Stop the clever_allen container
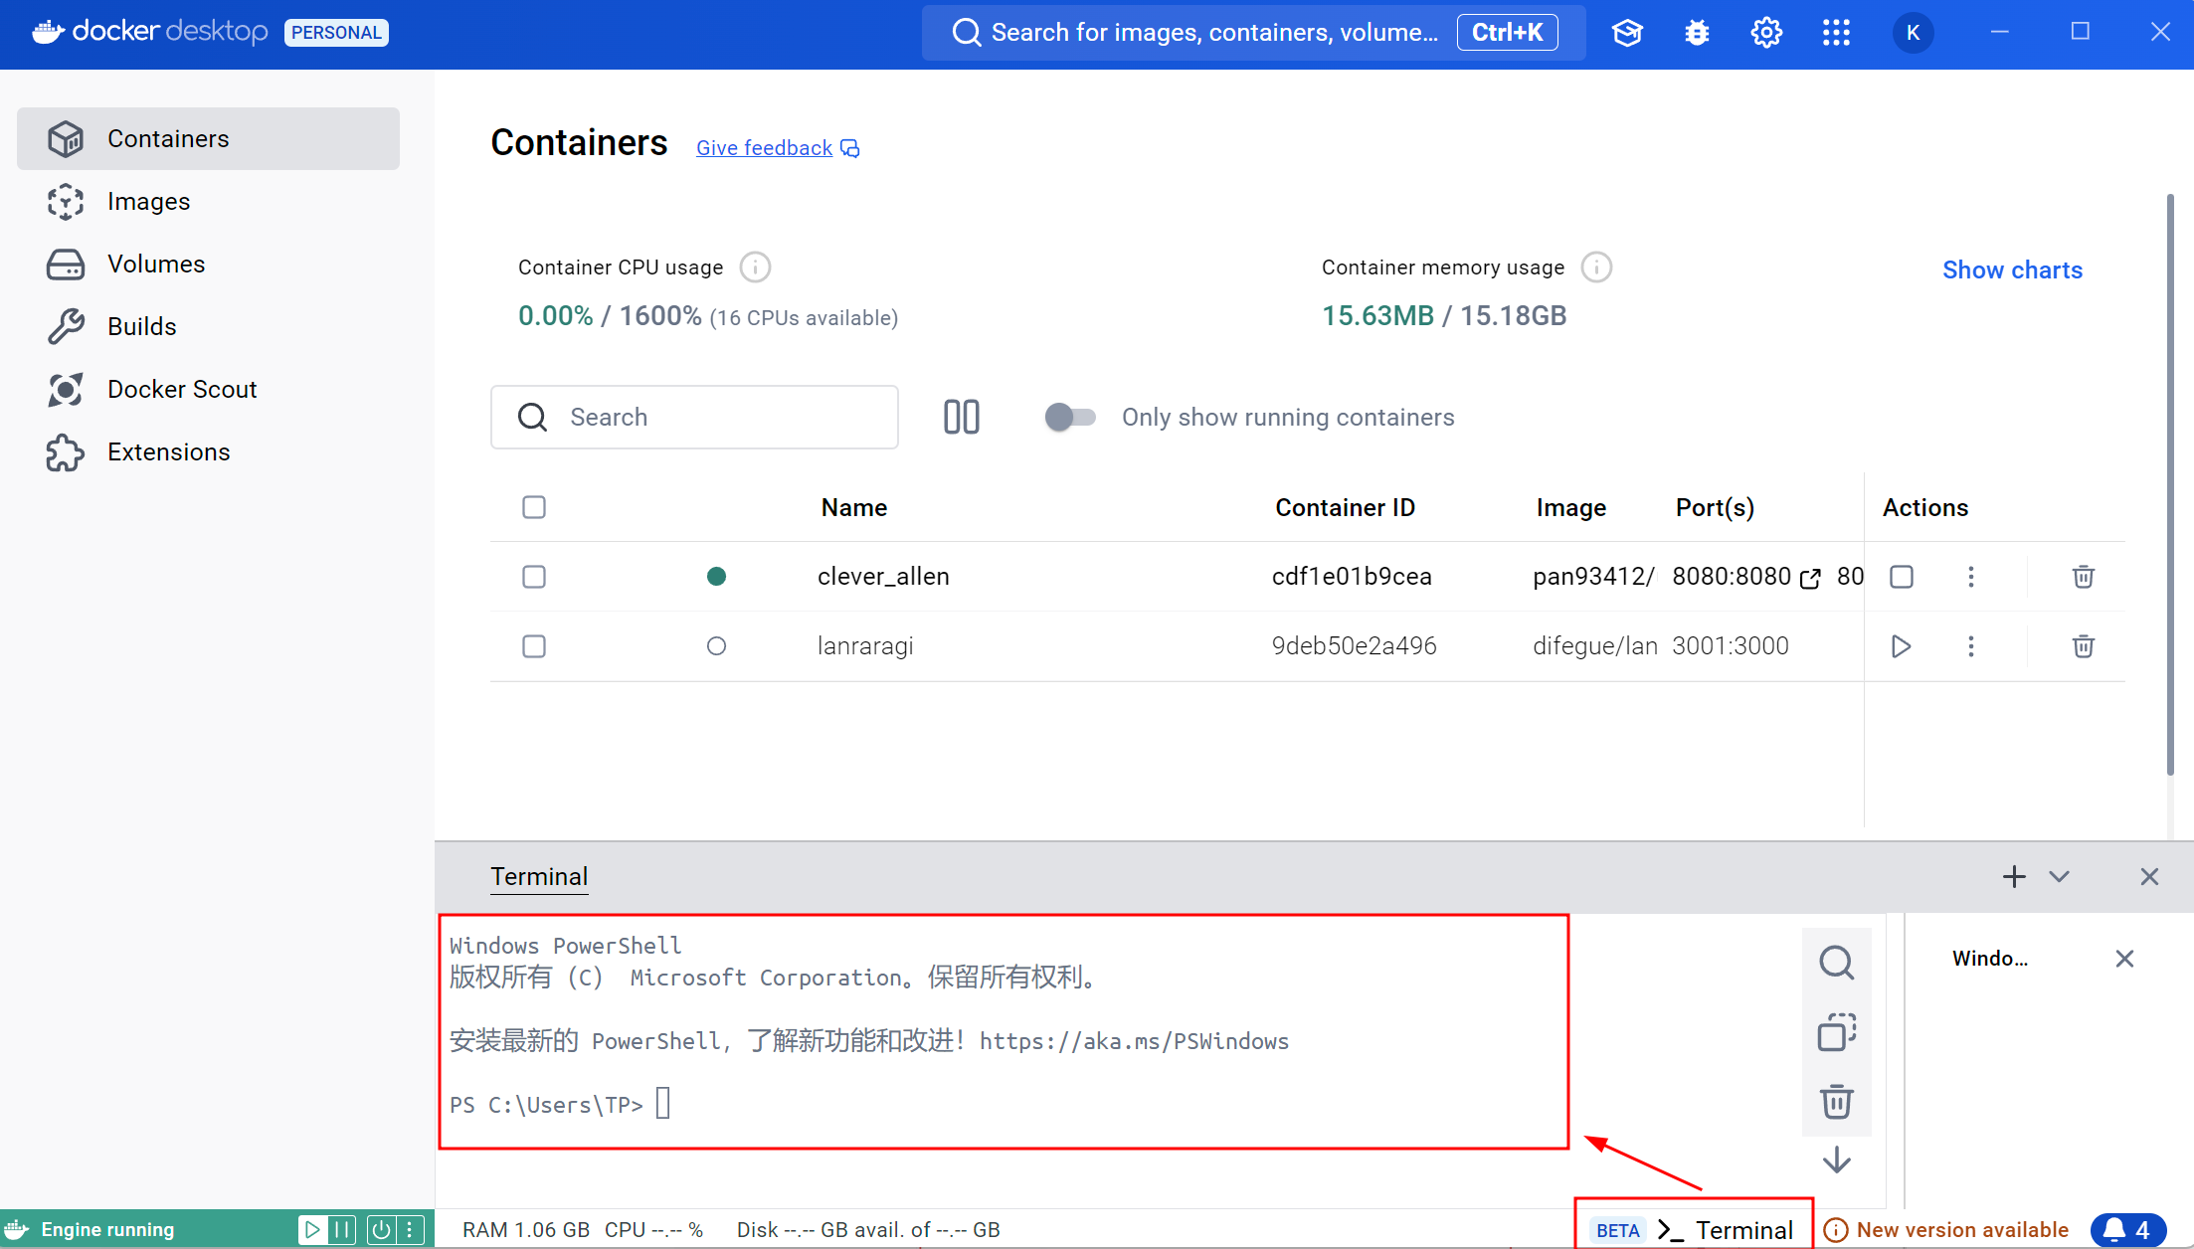 point(1901,577)
